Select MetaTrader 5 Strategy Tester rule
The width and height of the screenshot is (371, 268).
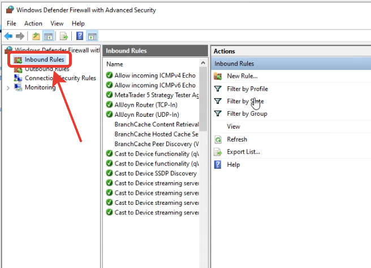pyautogui.click(x=157, y=95)
